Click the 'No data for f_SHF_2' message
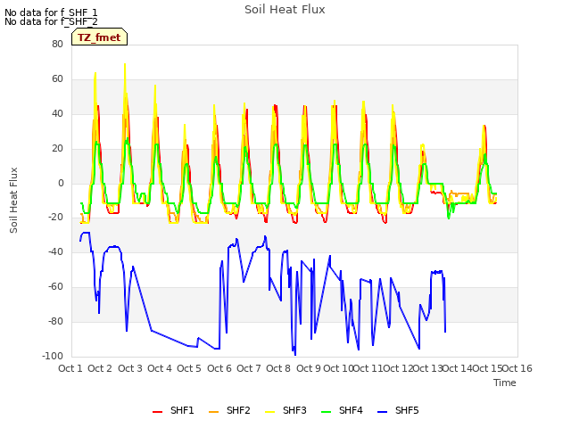571x428 pixels. pyautogui.click(x=51, y=21)
